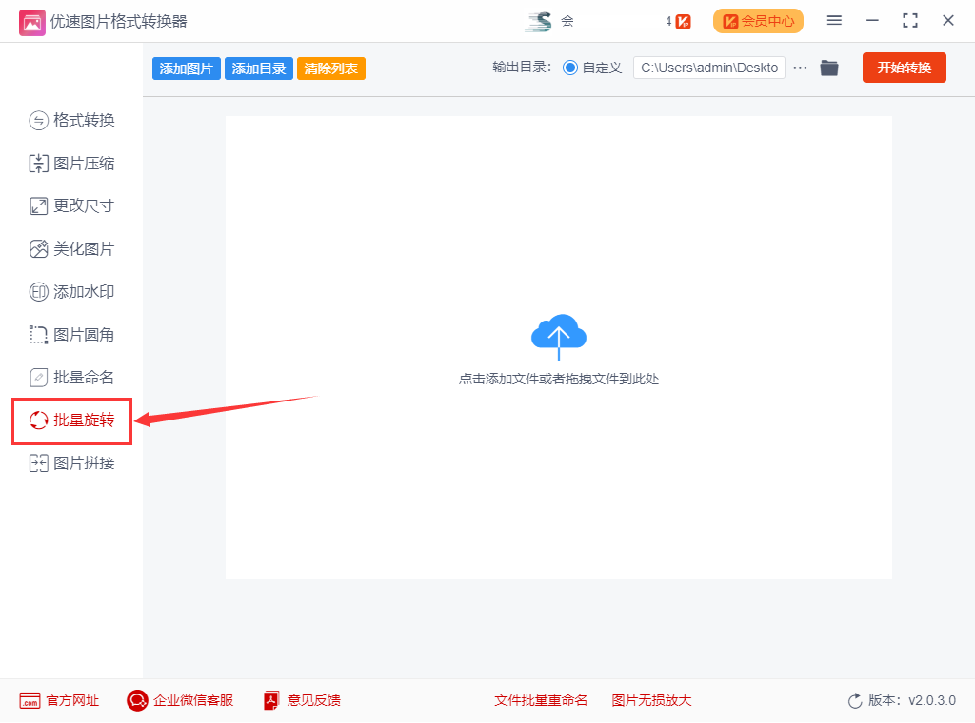
Task: Open 企业微信客服 support
Action: point(180,700)
